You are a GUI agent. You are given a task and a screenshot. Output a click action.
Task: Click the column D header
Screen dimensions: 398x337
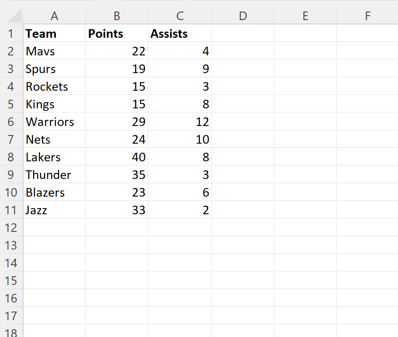click(x=243, y=16)
